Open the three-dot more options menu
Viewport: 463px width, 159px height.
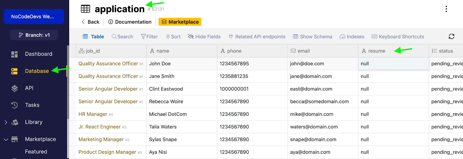point(446,9)
